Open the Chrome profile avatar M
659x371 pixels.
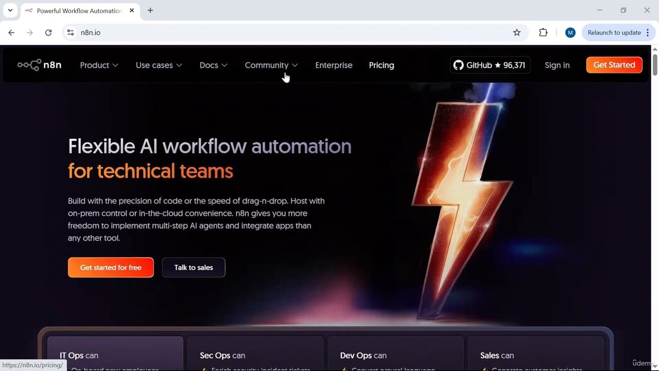click(570, 32)
